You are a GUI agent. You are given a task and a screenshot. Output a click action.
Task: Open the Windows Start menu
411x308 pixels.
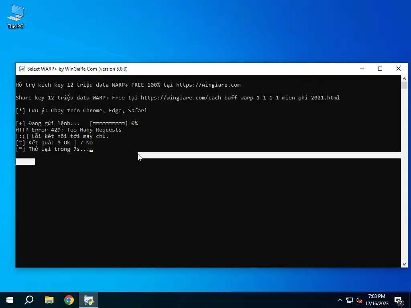10,300
